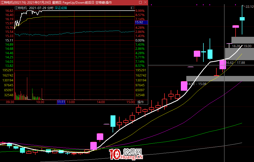The image size is (254, 162).
Task: Select the 11:11 highlighted time marker
Action: coord(61,102)
